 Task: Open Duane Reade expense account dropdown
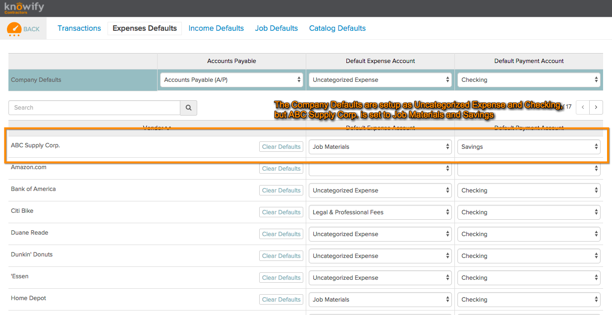point(380,234)
